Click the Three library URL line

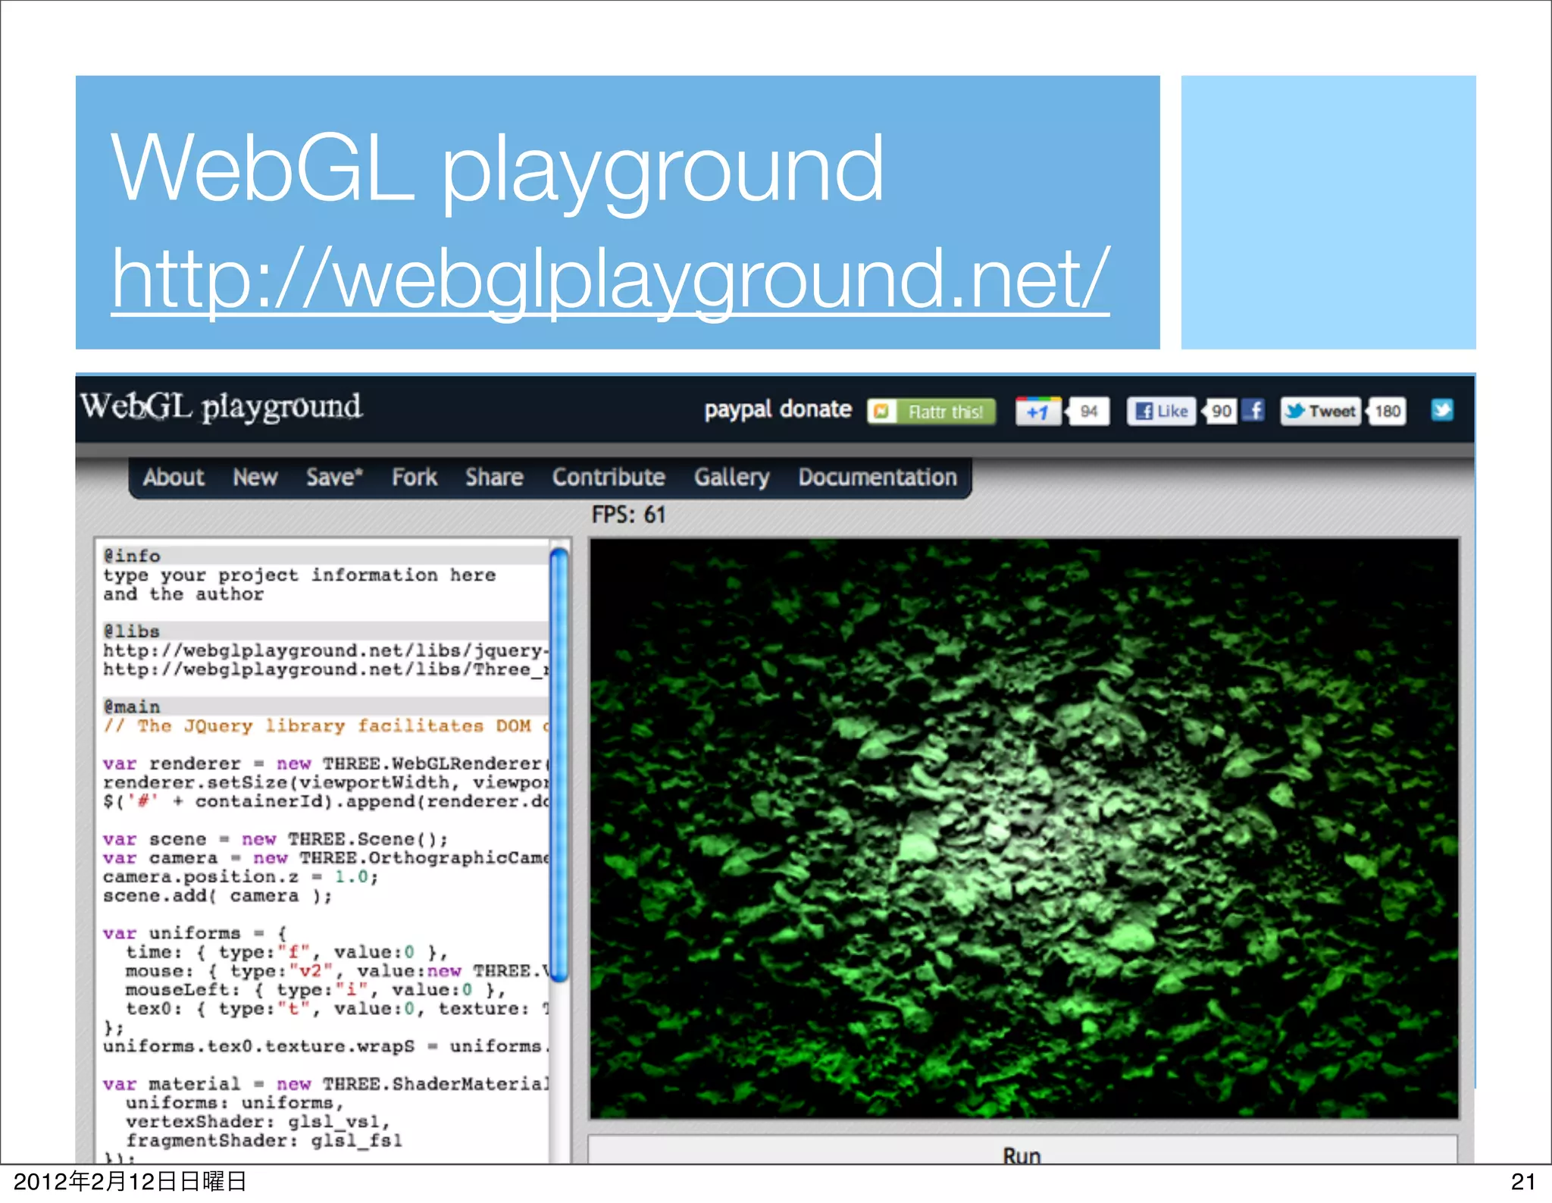point(326,669)
